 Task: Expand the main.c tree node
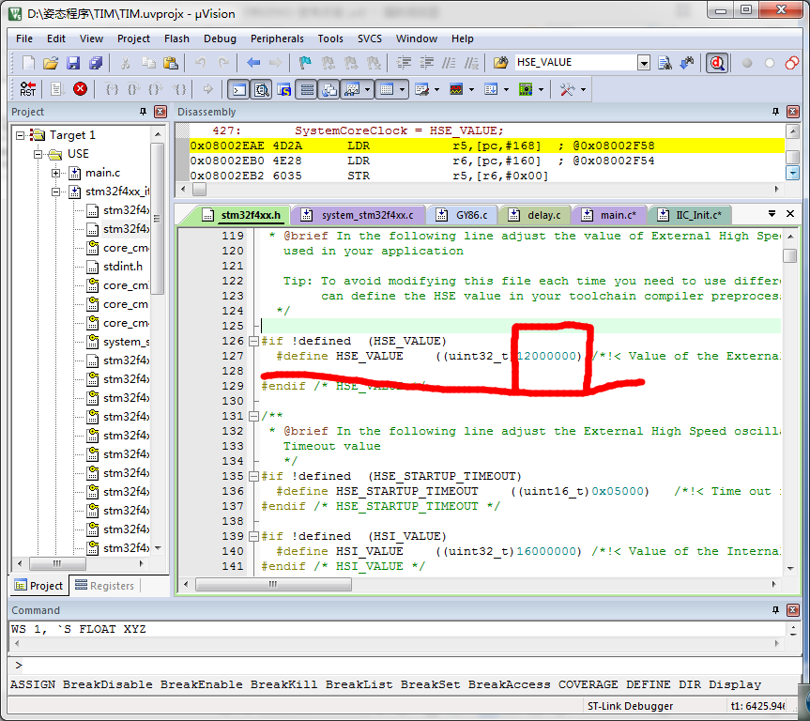pos(55,173)
